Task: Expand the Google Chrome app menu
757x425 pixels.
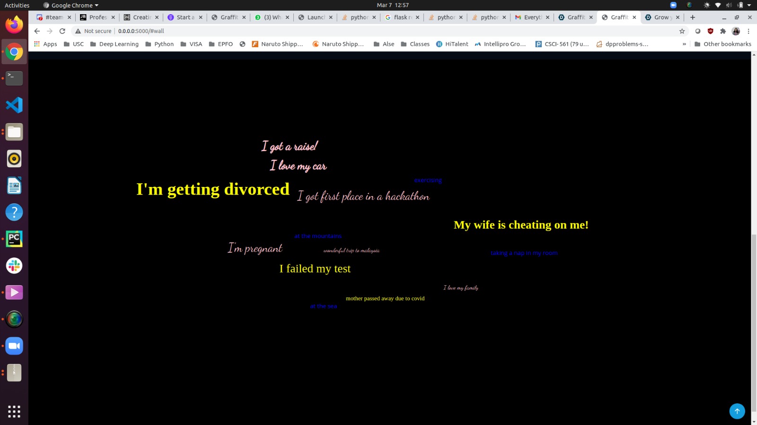Action: point(70,5)
